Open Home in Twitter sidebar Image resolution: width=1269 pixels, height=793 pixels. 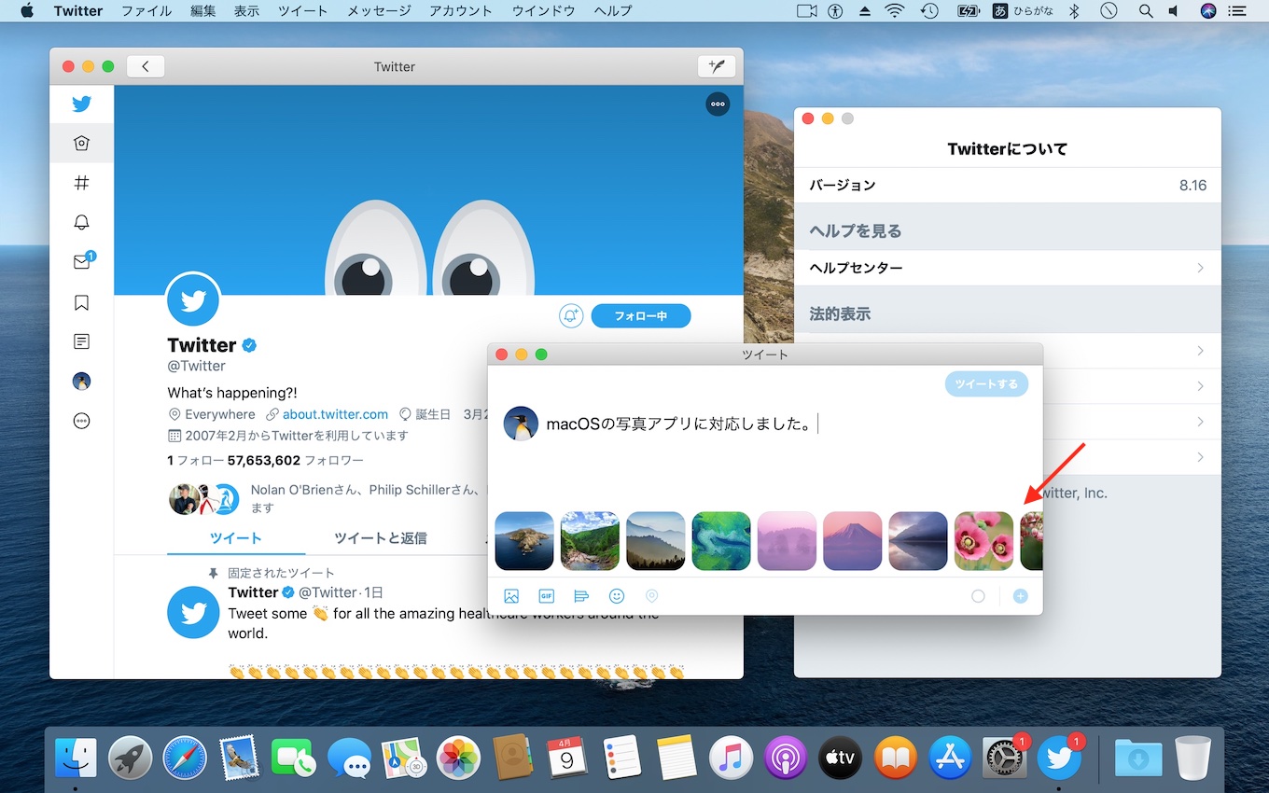pos(81,143)
